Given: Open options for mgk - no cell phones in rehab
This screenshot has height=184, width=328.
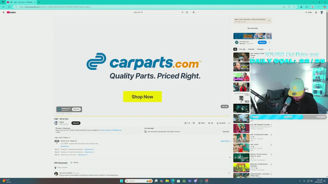Looking at the screenshot, I should pos(271,135).
